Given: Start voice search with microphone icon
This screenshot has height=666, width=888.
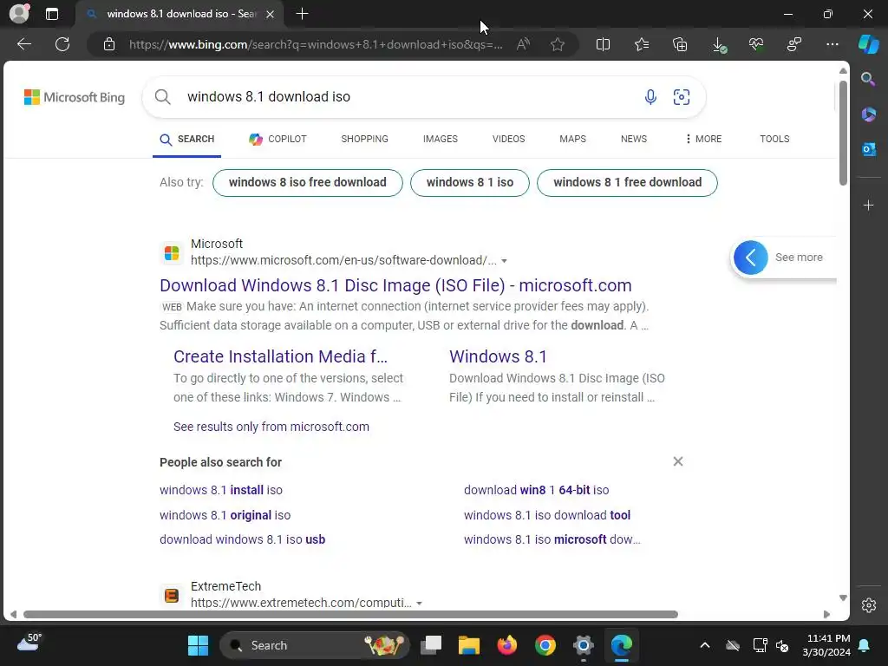Looking at the screenshot, I should pos(650,97).
